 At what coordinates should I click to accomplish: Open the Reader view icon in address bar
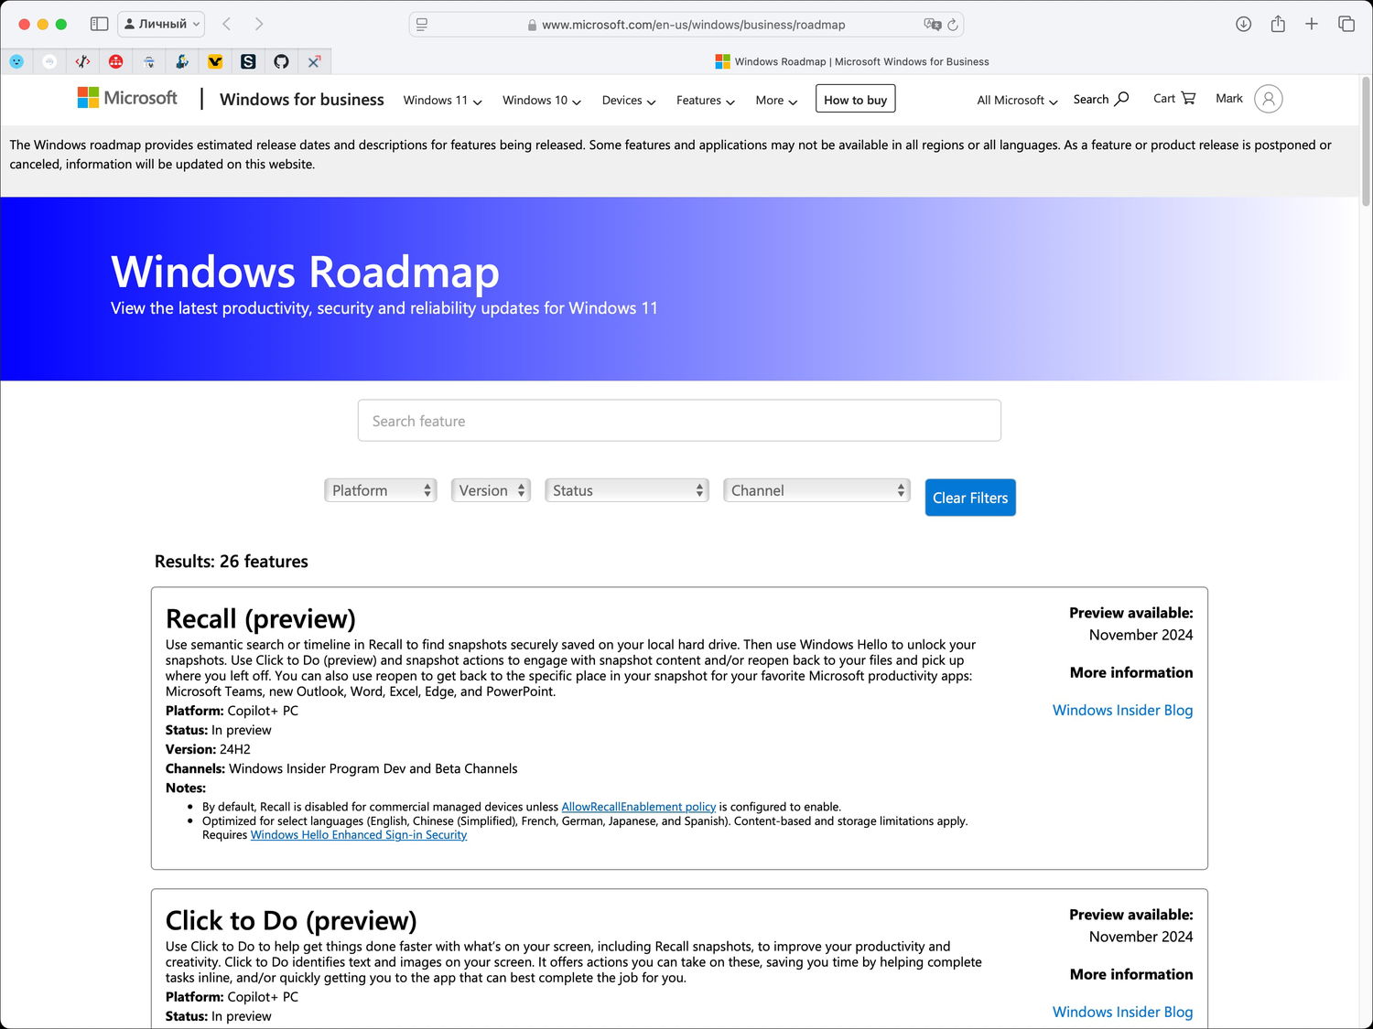[422, 25]
